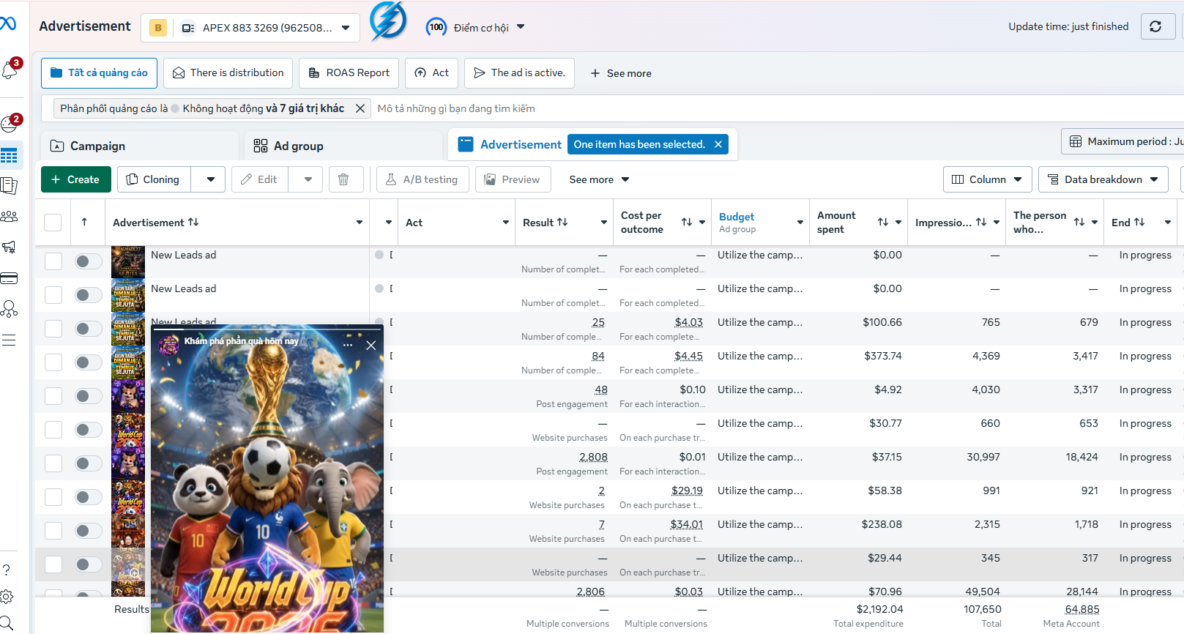Image resolution: width=1184 pixels, height=634 pixels.
Task: Open all tools hamburger menu in sidebar
Action: click(10, 340)
